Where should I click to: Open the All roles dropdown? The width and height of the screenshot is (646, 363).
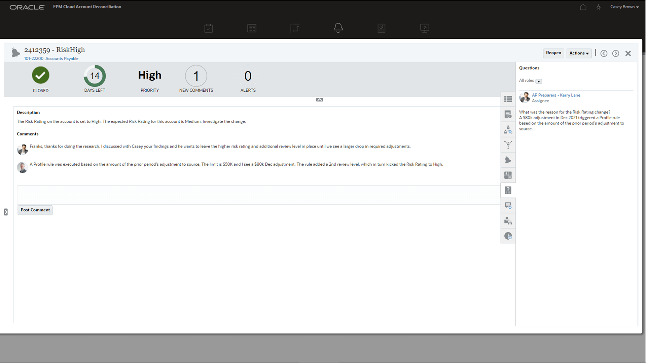click(x=539, y=81)
